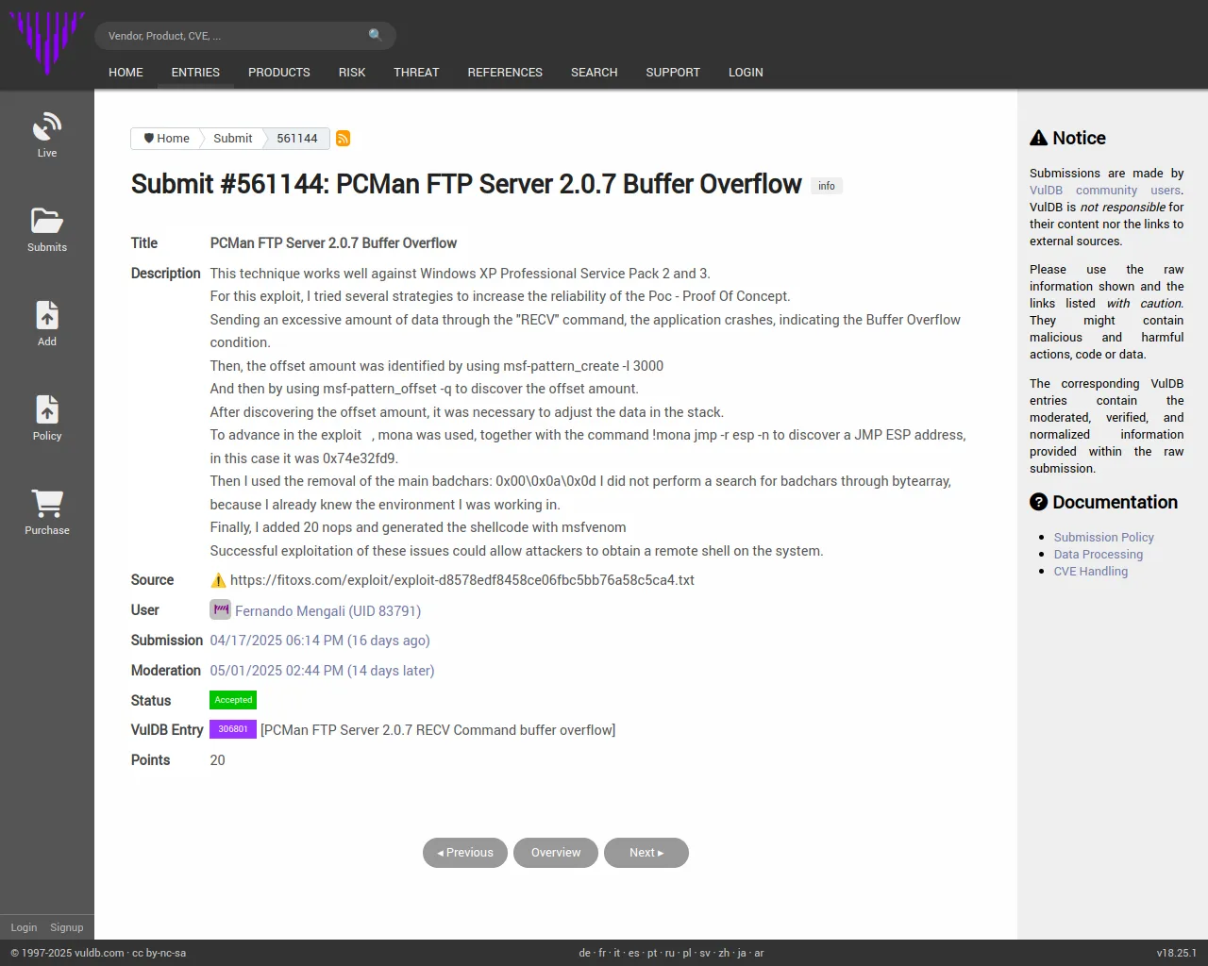The height and width of the screenshot is (966, 1208).
Task: Open VulDB community users link
Action: pyautogui.click(x=1106, y=191)
